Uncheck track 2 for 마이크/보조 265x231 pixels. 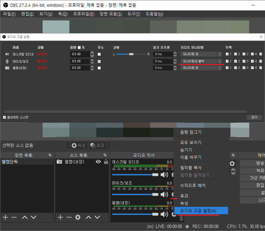coord(235,61)
